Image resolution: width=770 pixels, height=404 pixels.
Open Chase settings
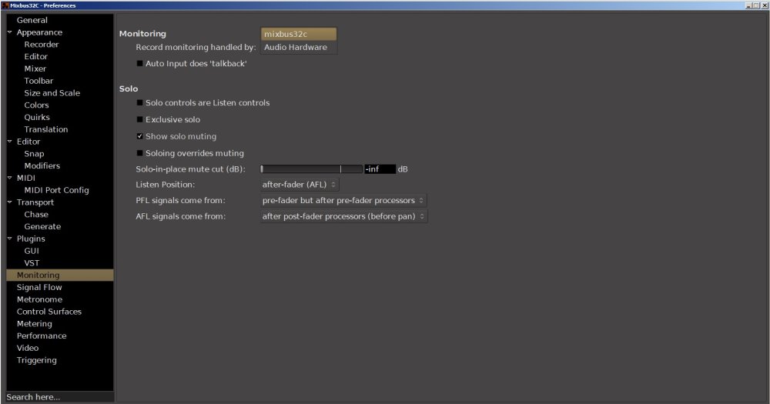point(36,214)
